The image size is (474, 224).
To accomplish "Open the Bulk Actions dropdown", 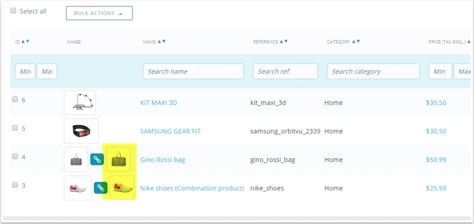I will (x=99, y=13).
